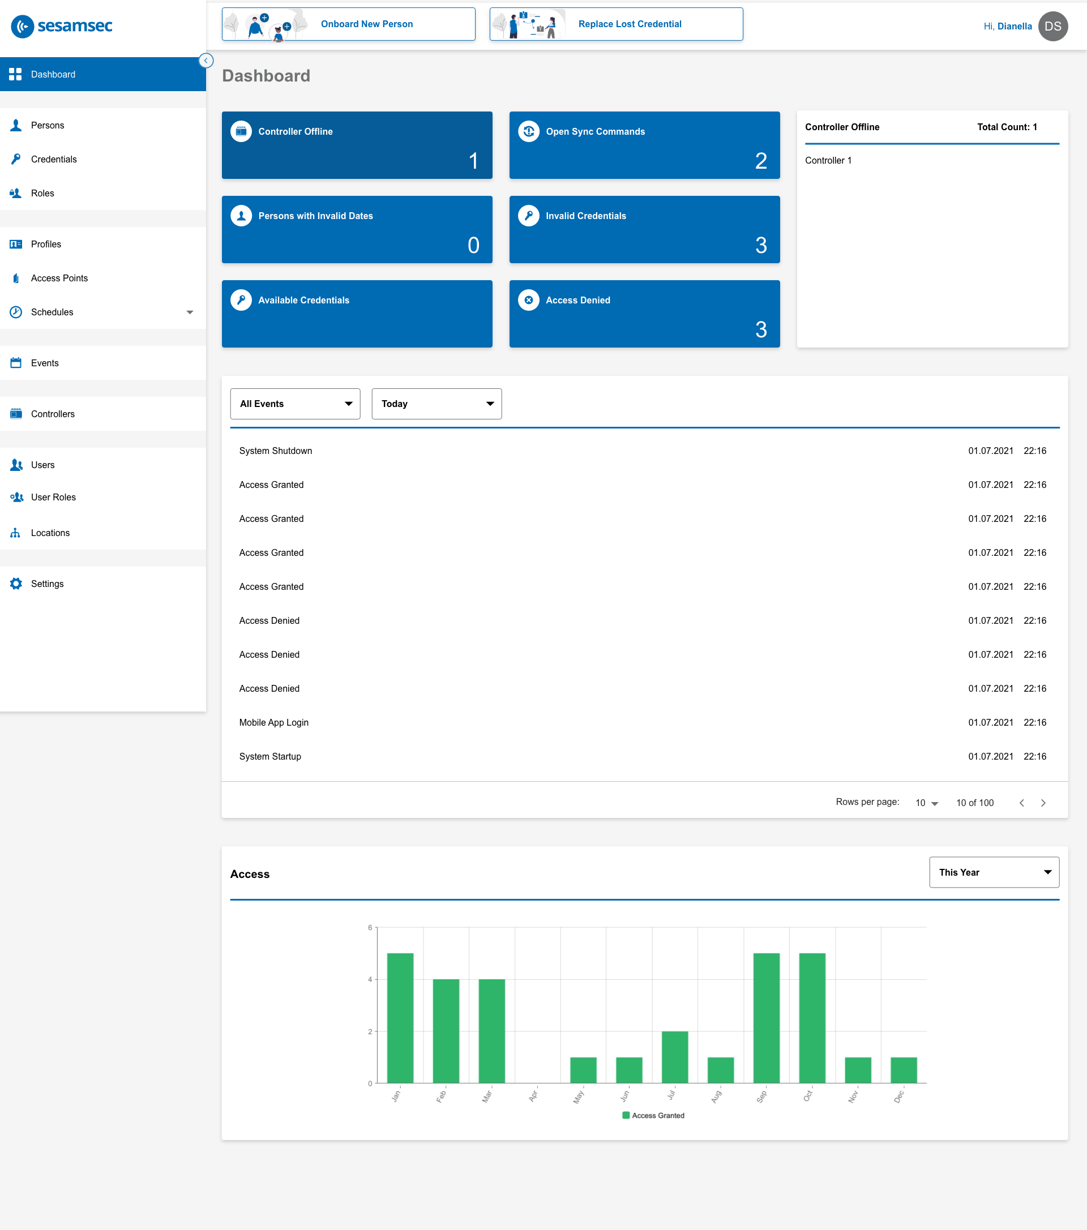Screen dimensions: 1087x1230
Task: Open Events in the sidebar menu
Action: point(45,363)
